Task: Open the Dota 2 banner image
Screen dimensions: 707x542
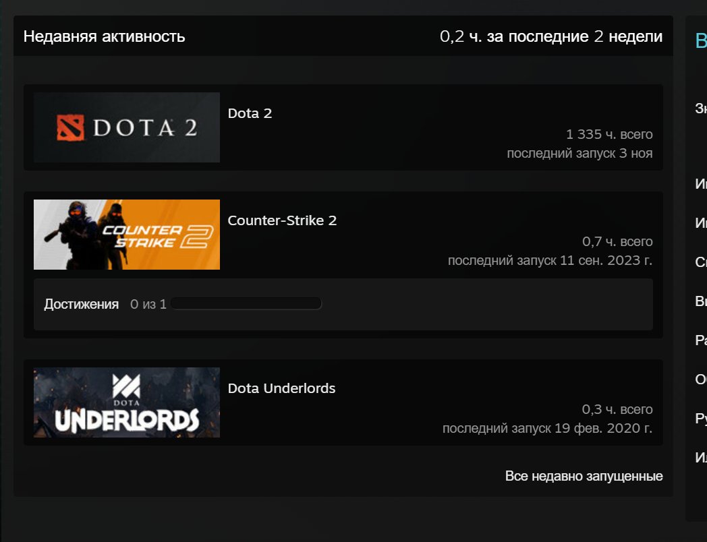Action: point(127,127)
